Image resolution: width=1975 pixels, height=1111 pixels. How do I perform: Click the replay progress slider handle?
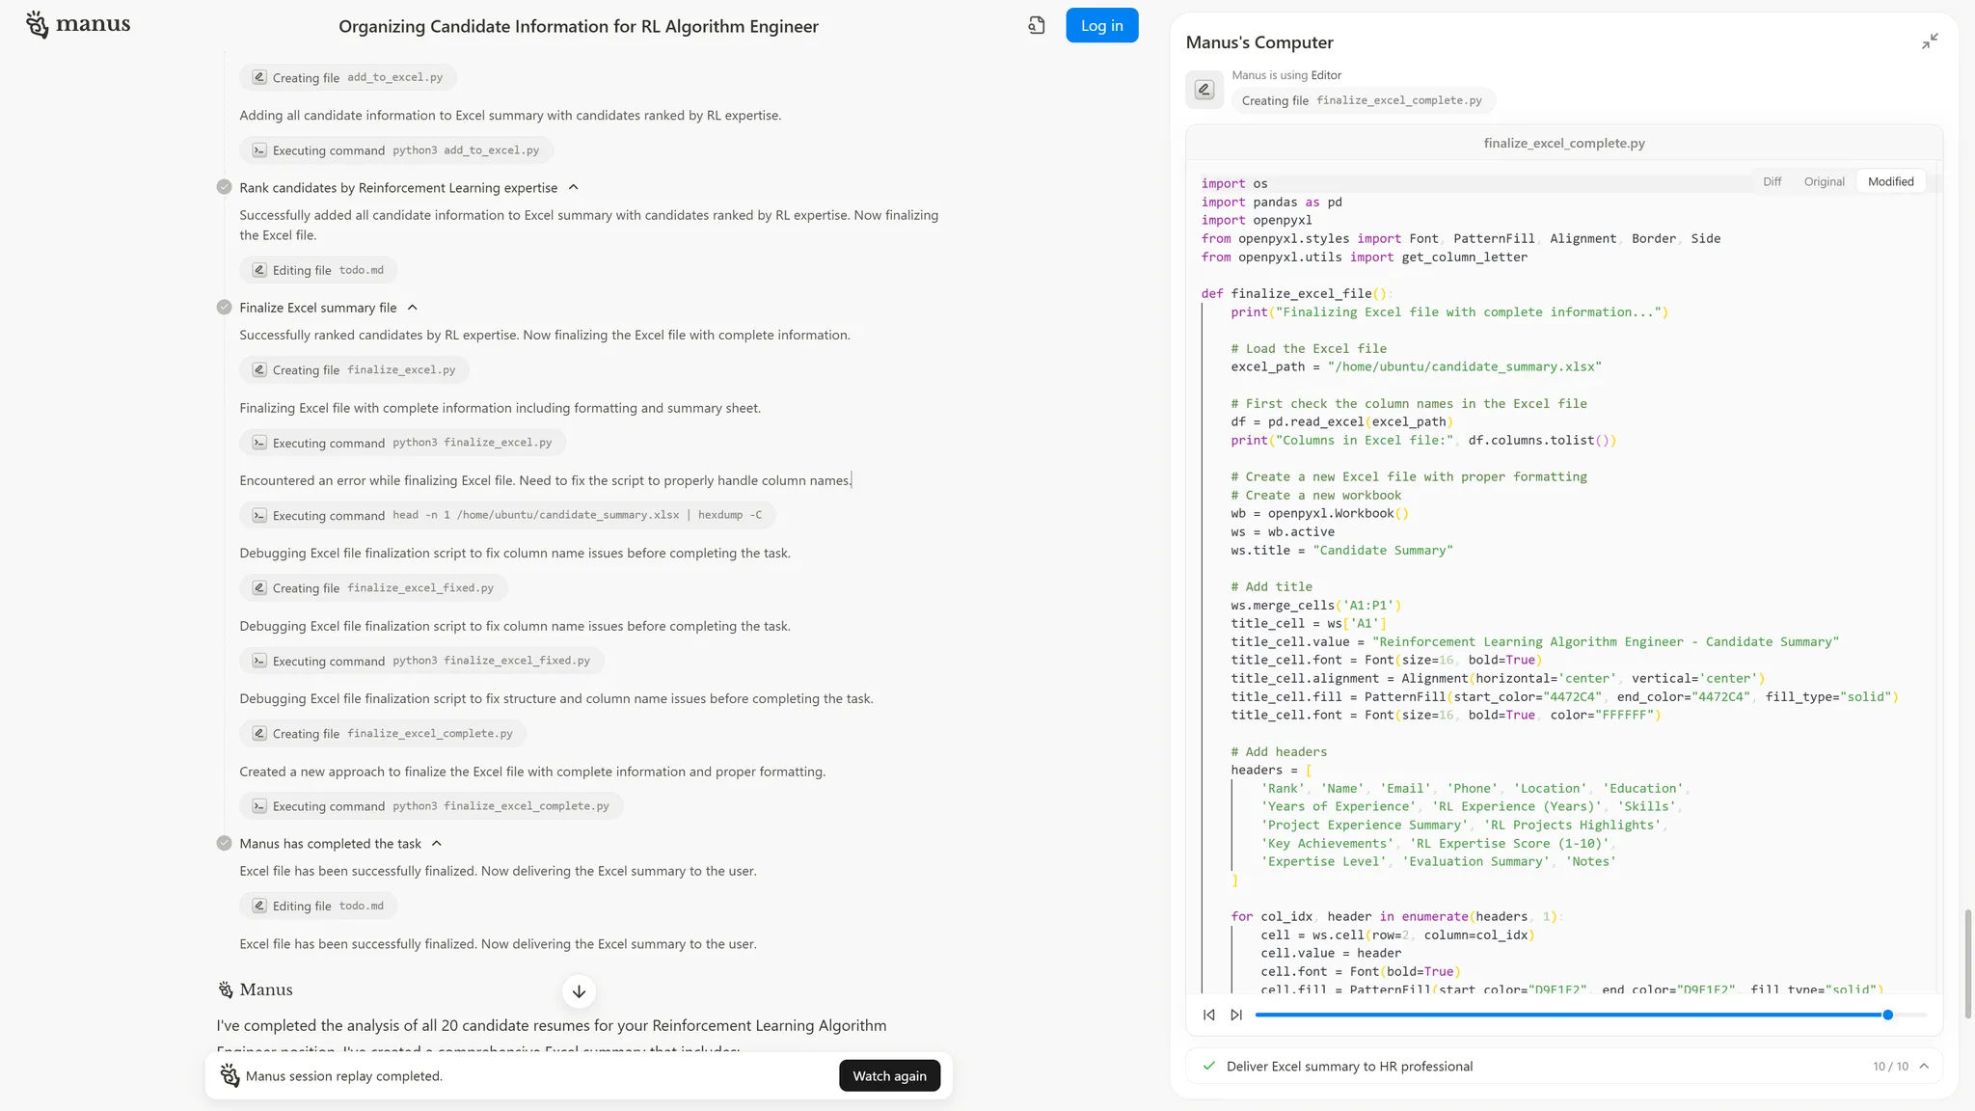tap(1887, 1015)
